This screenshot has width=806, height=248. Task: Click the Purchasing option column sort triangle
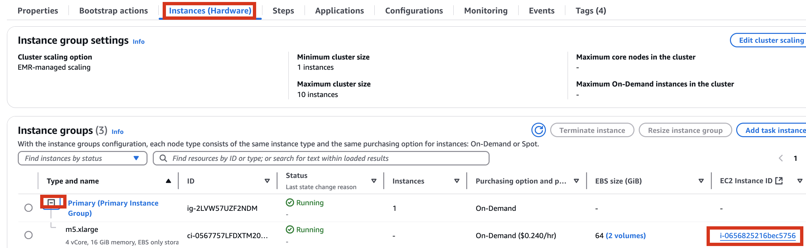(576, 181)
